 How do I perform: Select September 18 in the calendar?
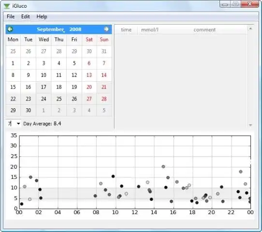point(59,87)
